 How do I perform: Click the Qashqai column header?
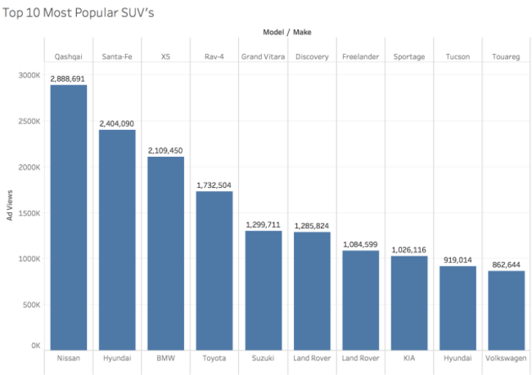tap(68, 57)
